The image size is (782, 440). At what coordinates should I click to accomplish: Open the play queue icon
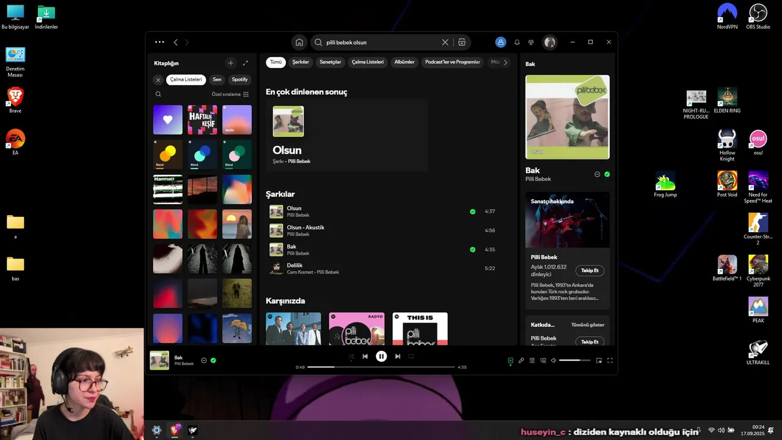532,361
